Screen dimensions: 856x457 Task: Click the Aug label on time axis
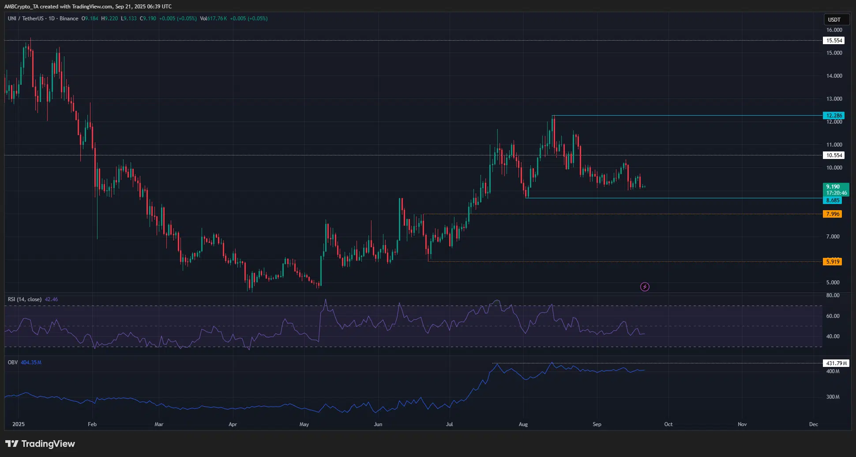tap(523, 424)
